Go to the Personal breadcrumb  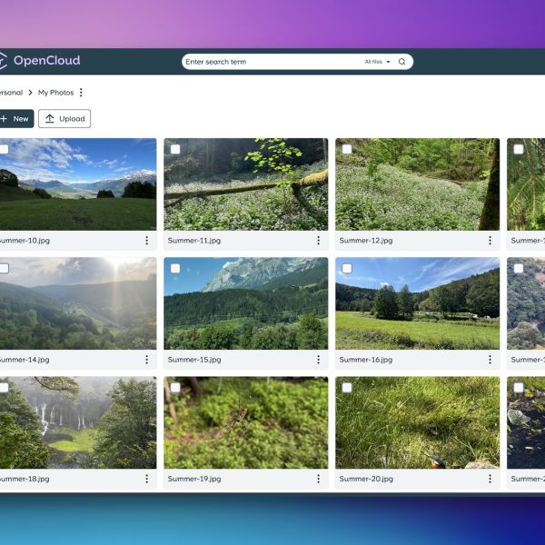tap(11, 93)
